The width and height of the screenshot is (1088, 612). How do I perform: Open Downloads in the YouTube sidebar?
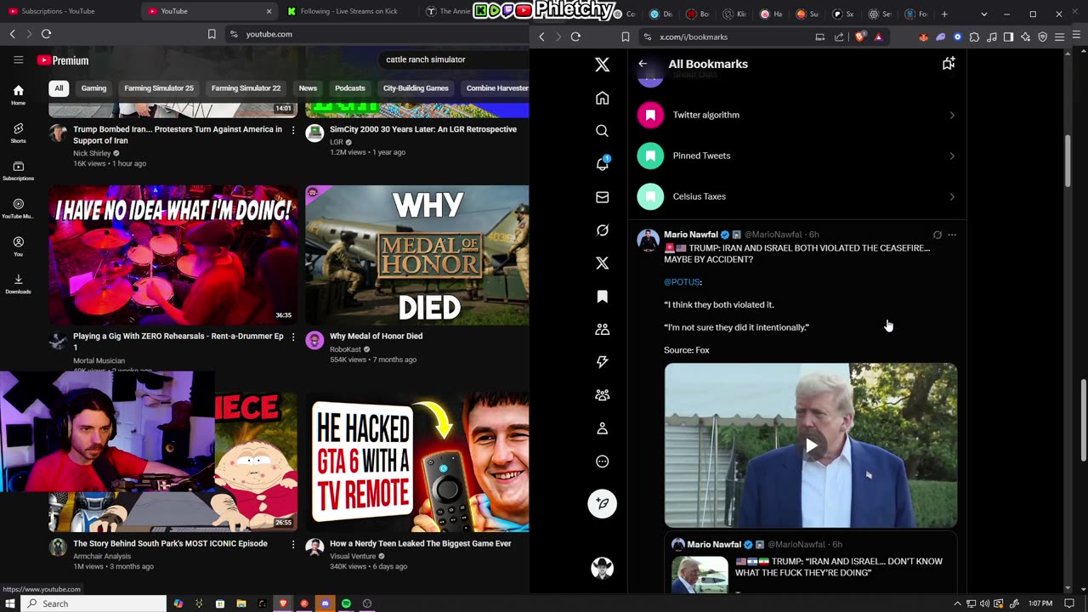pyautogui.click(x=18, y=283)
